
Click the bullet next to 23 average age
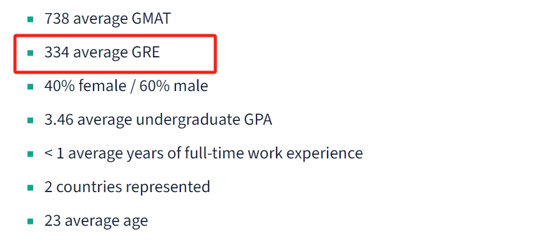(31, 221)
